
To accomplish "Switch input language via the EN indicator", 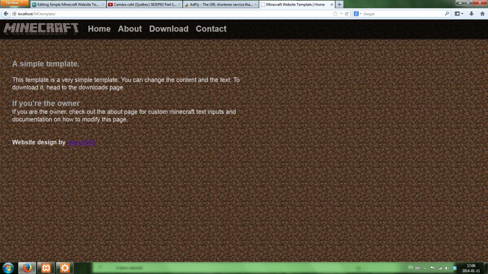I will pyautogui.click(x=411, y=268).
